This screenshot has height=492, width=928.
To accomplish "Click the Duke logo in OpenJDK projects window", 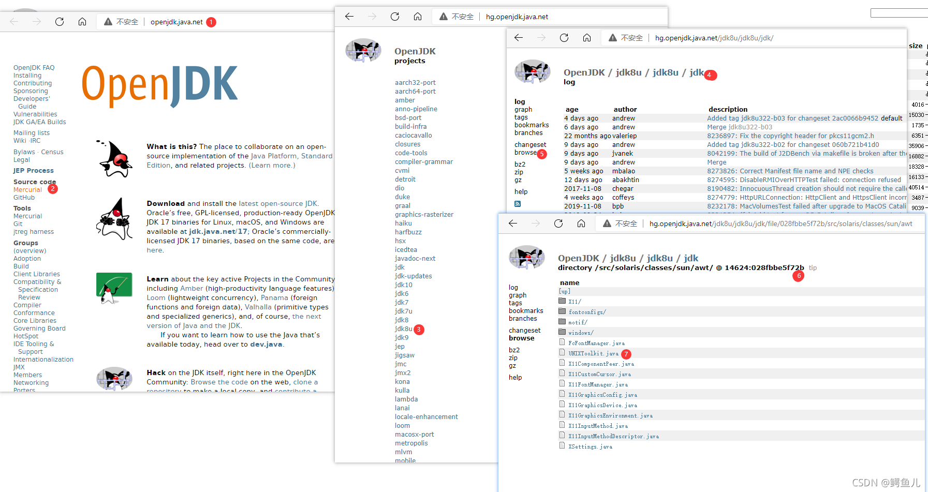I will 363,51.
